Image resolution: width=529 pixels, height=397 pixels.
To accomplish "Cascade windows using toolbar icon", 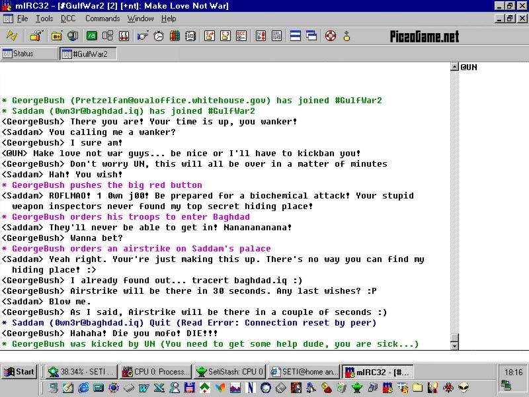I will coord(311,36).
